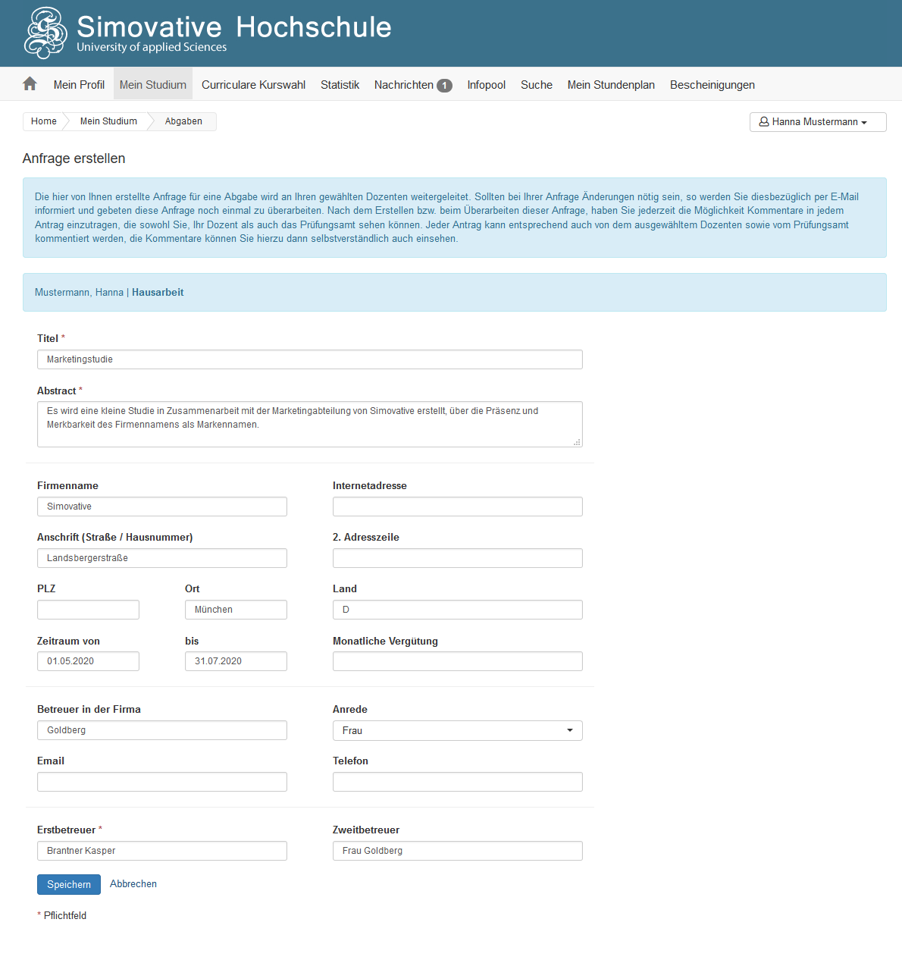902x960 pixels.
Task: Expand the Anrede dropdown
Action: pyautogui.click(x=458, y=730)
